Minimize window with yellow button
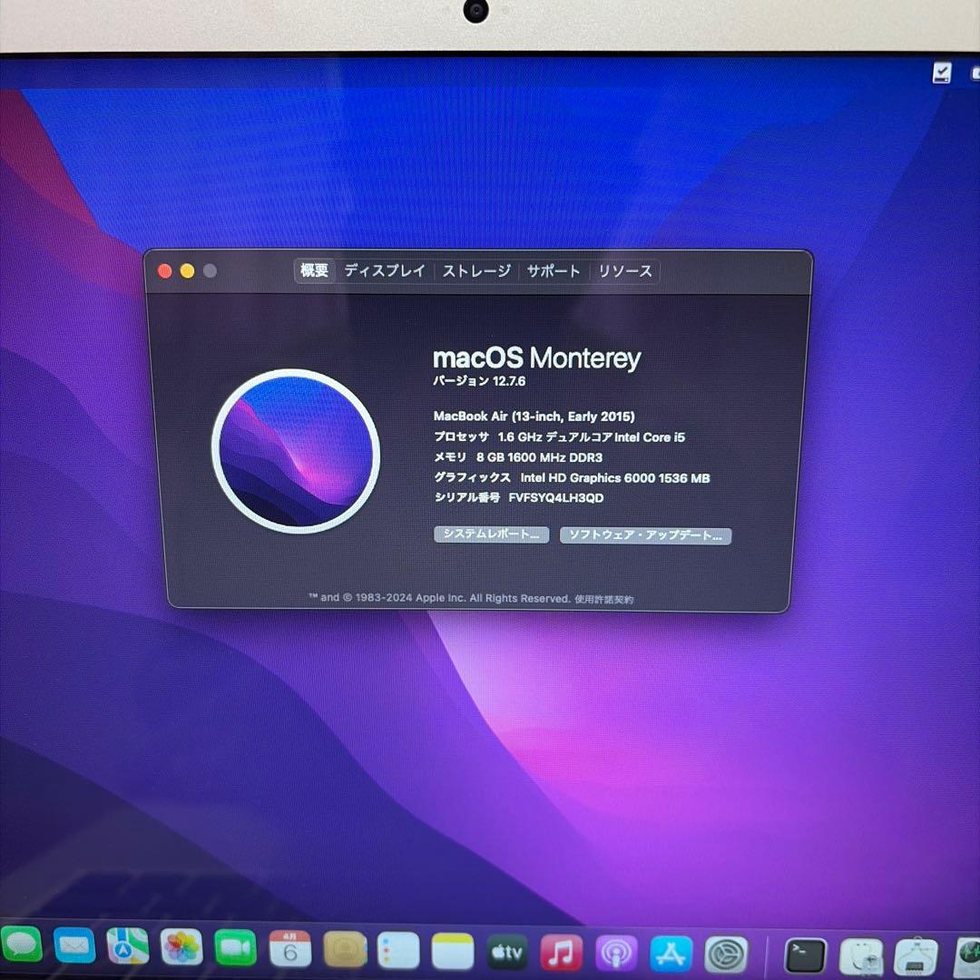The width and height of the screenshot is (980, 980). 188,270
